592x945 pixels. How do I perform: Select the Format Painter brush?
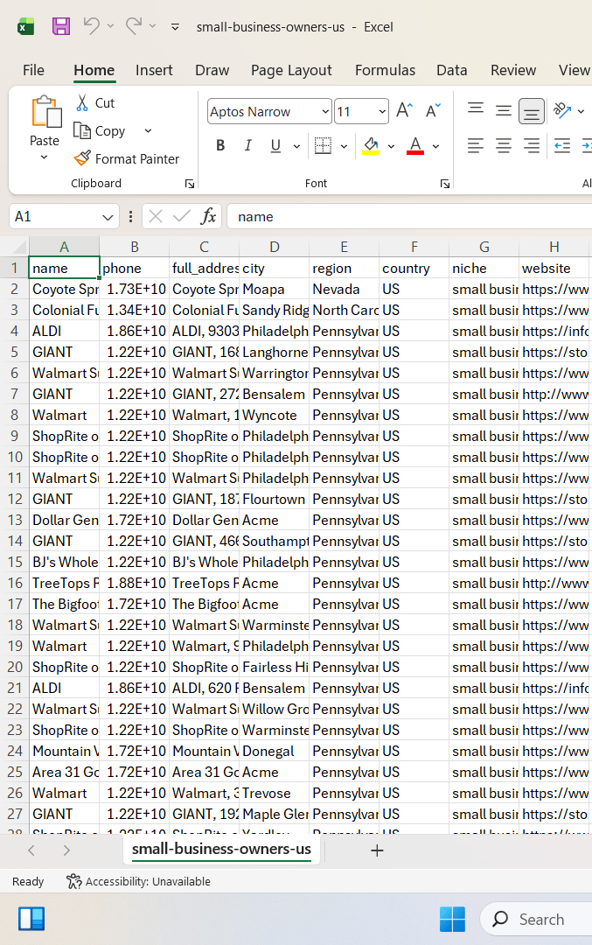click(x=82, y=158)
